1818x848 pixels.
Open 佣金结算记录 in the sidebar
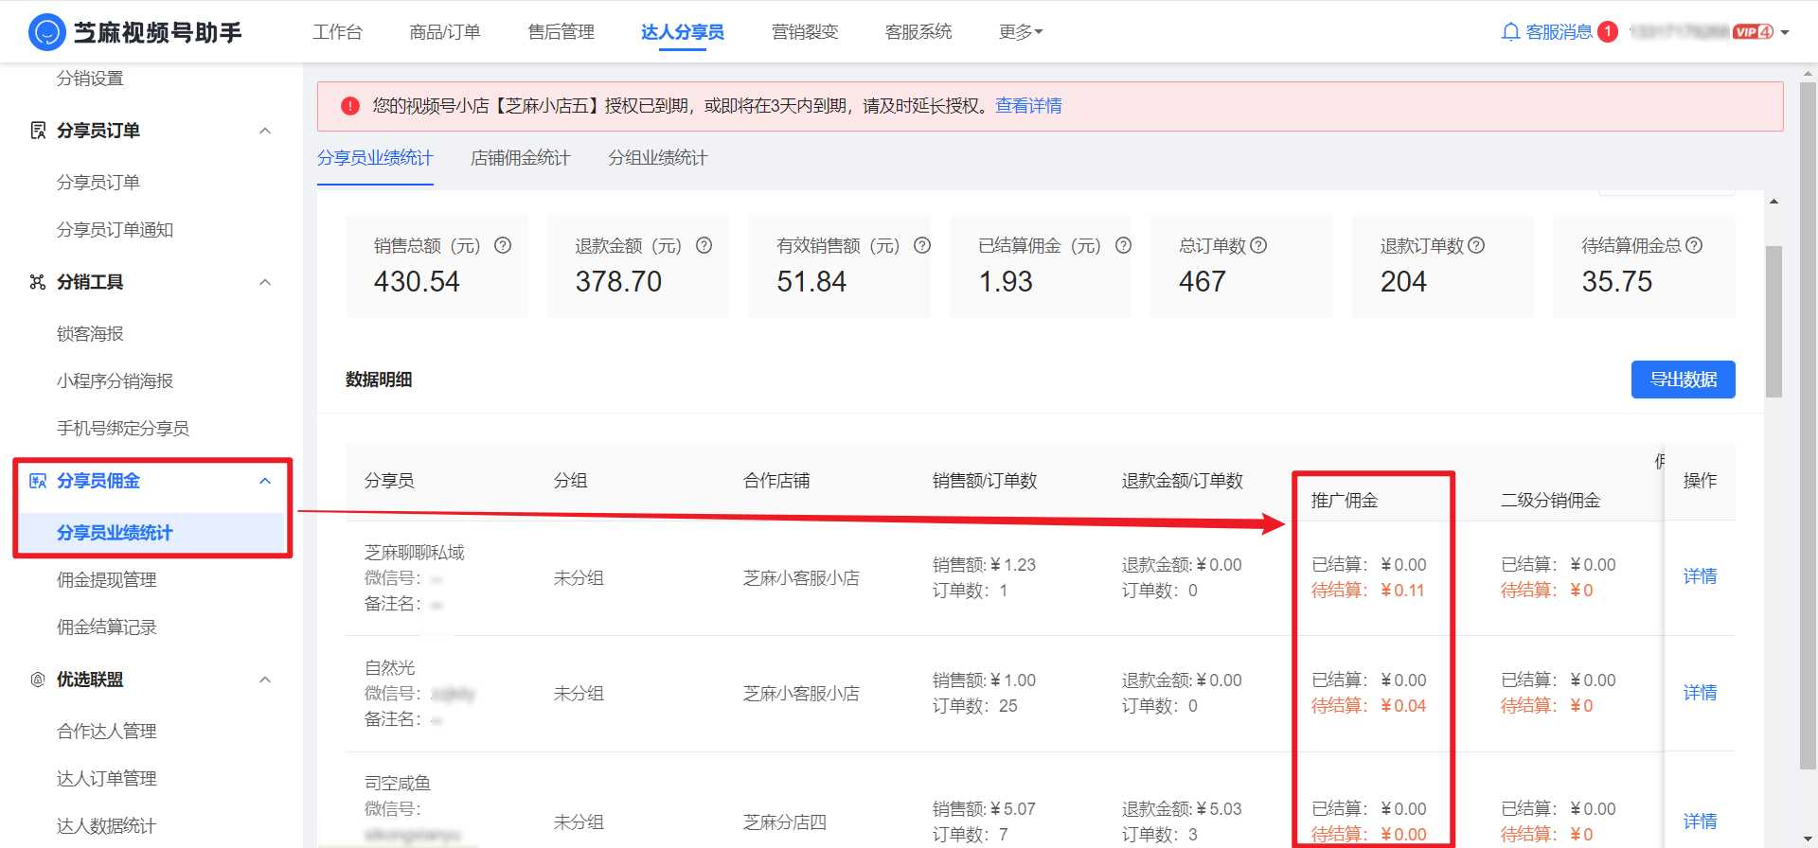click(x=107, y=627)
